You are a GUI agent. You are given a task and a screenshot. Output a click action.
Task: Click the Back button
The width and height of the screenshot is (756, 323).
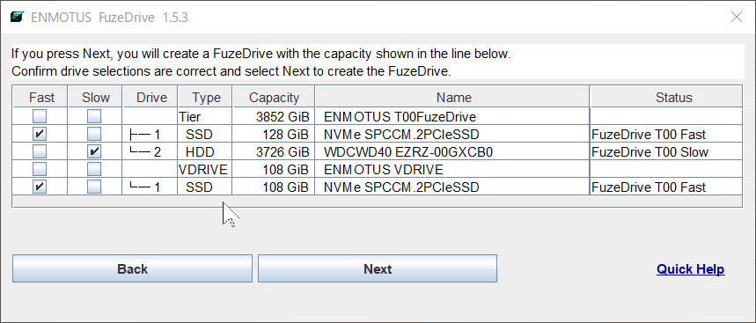pyautogui.click(x=132, y=268)
